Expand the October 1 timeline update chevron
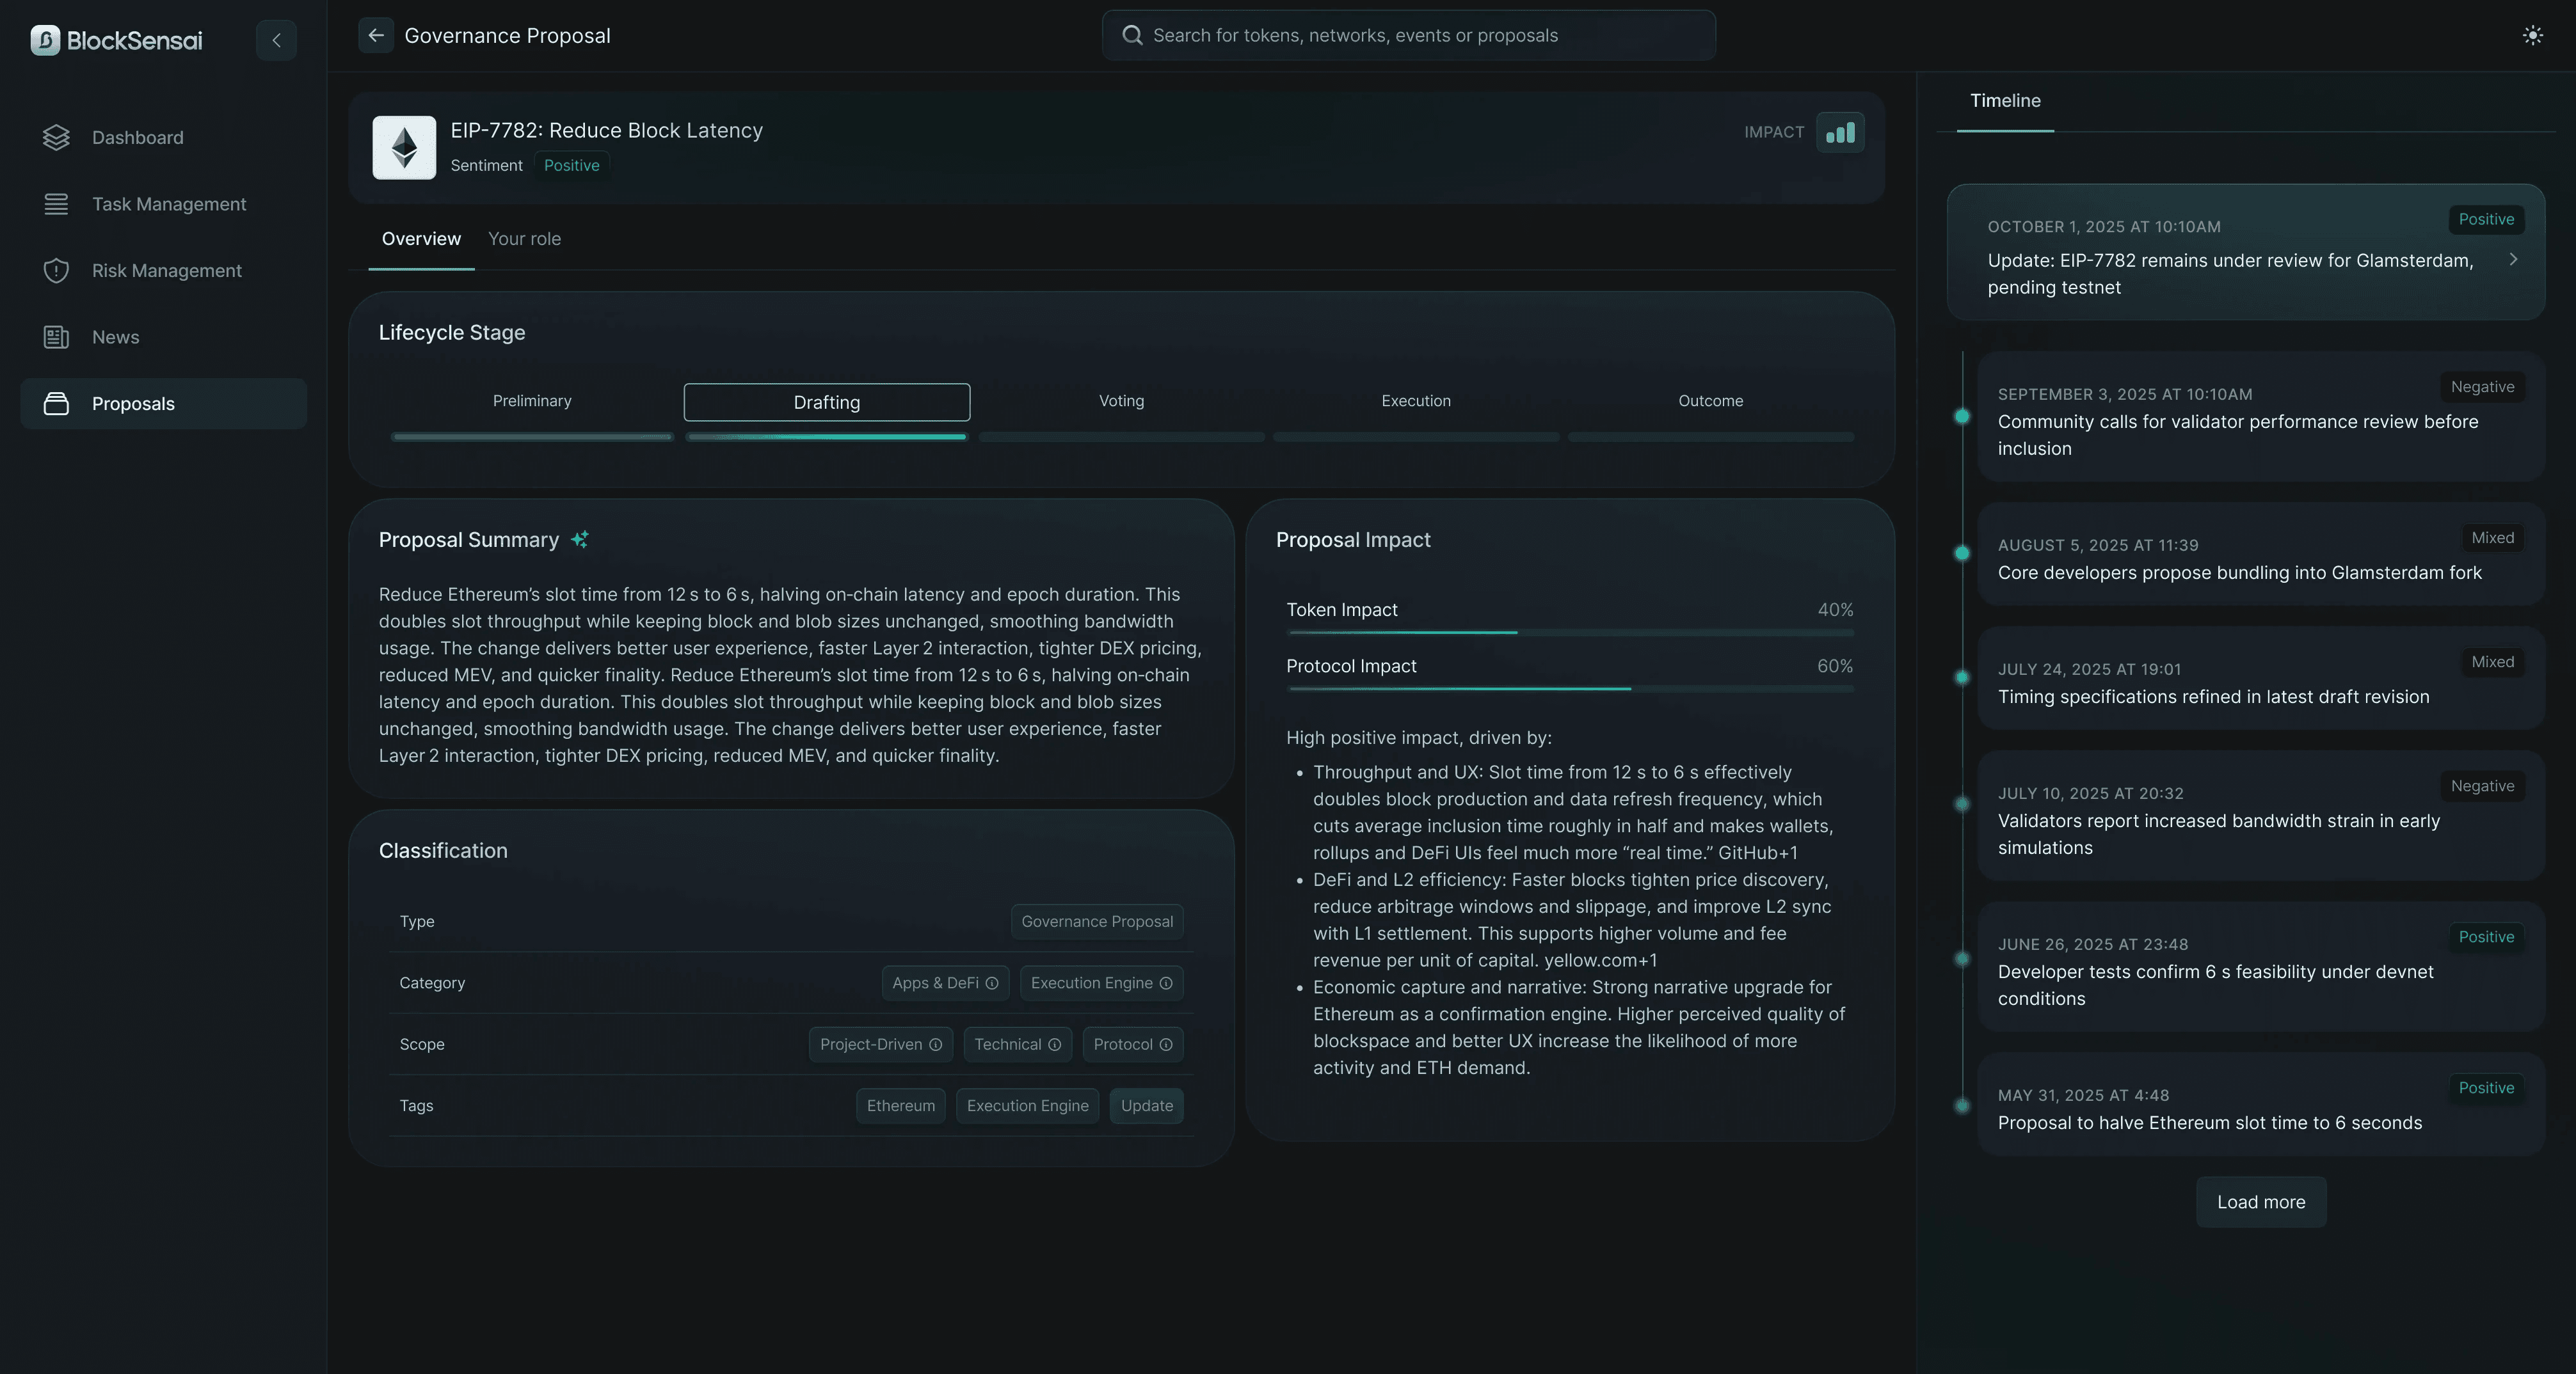Screen dimensions: 2576x1374 2513,260
